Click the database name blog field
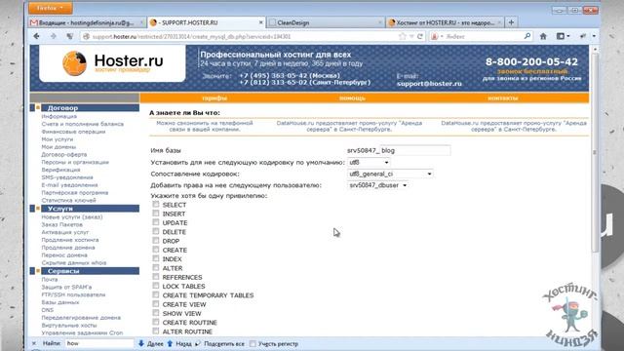Screen dimensions: 624x351 click(x=415, y=150)
